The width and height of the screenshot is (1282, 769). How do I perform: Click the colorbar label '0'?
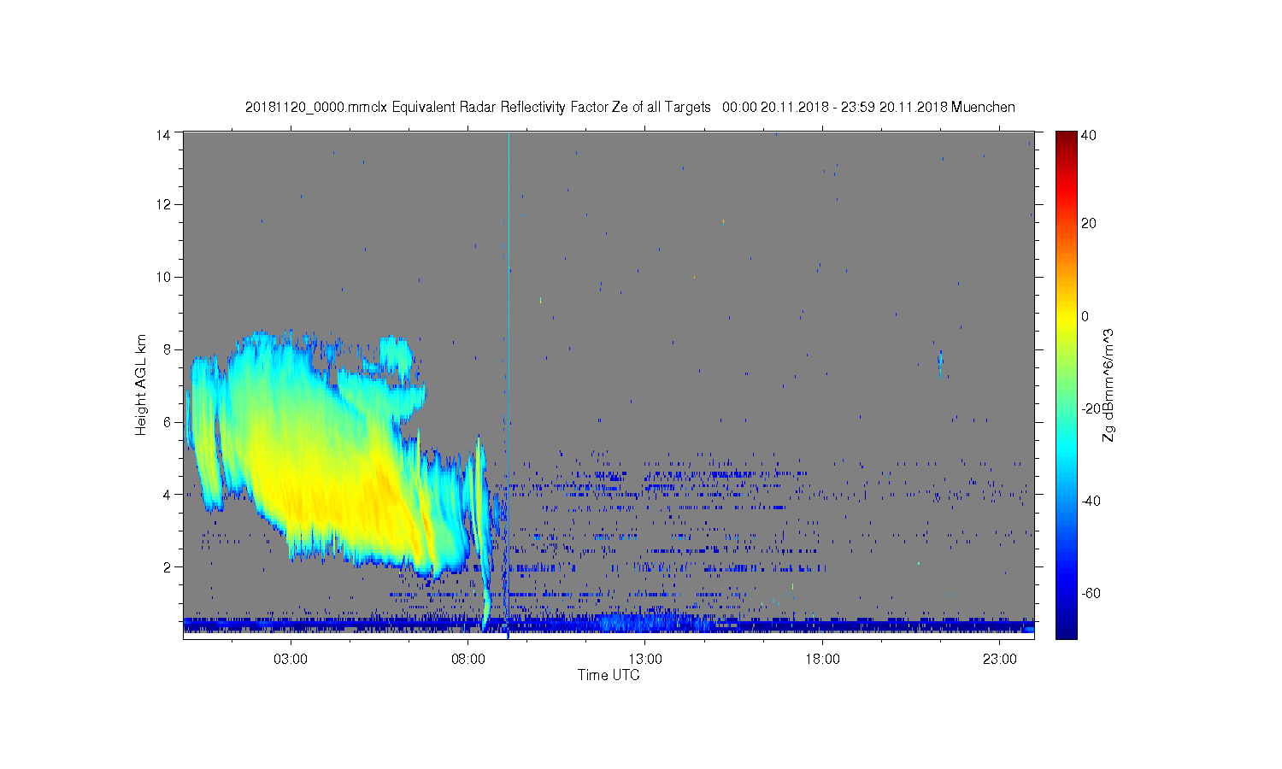1085,316
